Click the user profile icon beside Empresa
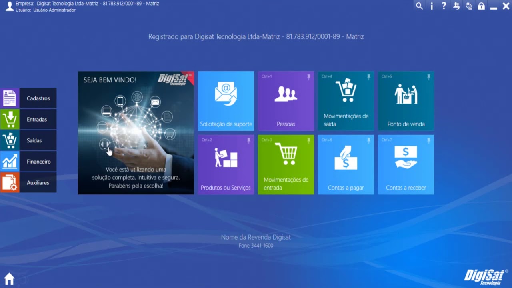 9,6
